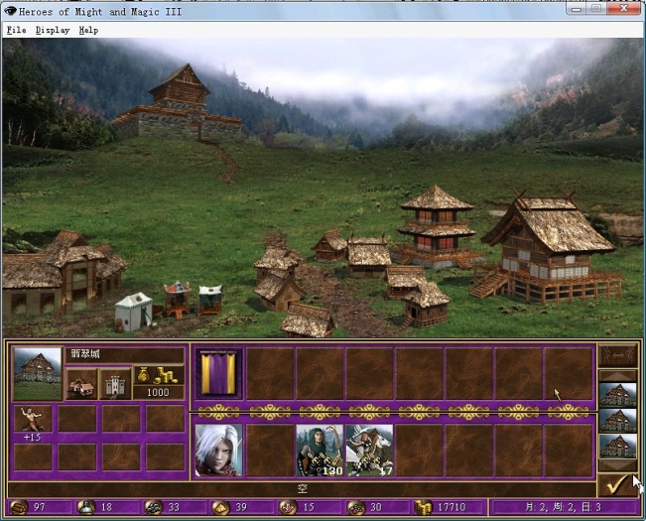Select the bottom town in the town list
The width and height of the screenshot is (646, 521).
click(617, 446)
